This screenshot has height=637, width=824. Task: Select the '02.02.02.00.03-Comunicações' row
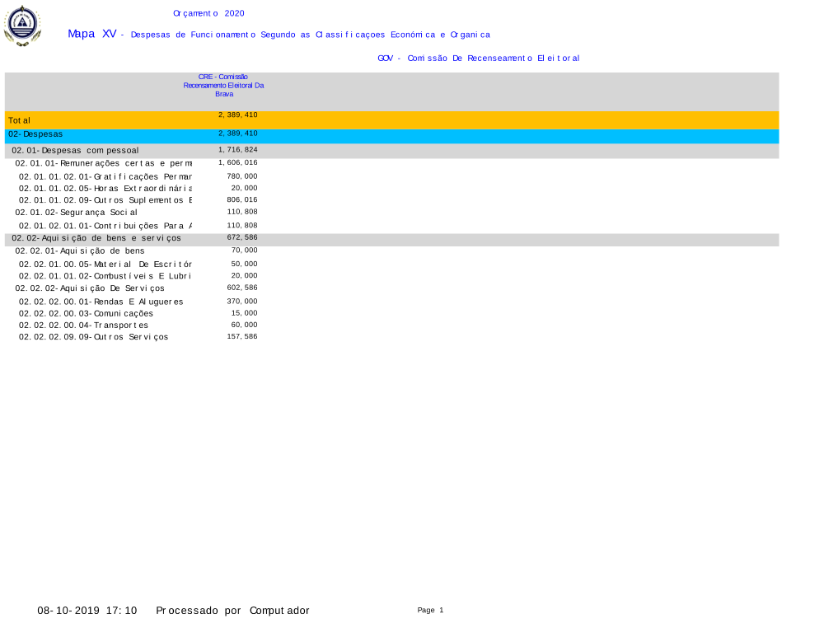click(86, 314)
